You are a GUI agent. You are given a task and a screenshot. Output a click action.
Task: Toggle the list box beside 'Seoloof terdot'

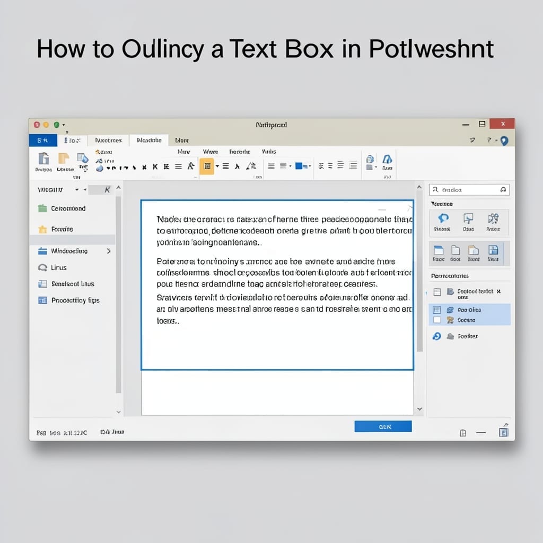tap(437, 292)
